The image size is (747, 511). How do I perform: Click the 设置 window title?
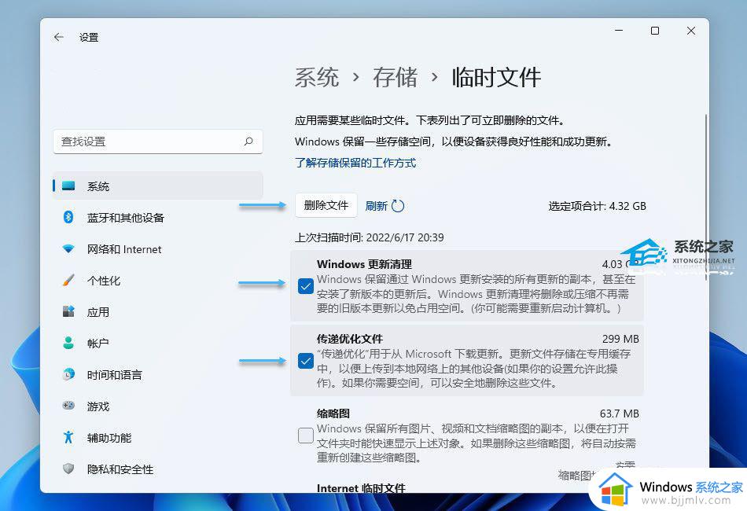coord(89,37)
